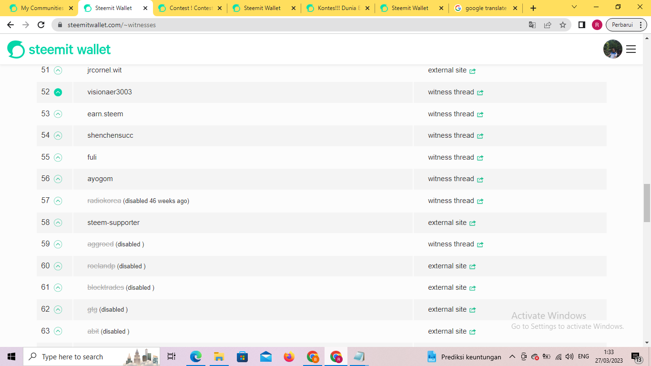Switch to google translate tab
Viewport: 651px width, 366px height.
[486, 8]
